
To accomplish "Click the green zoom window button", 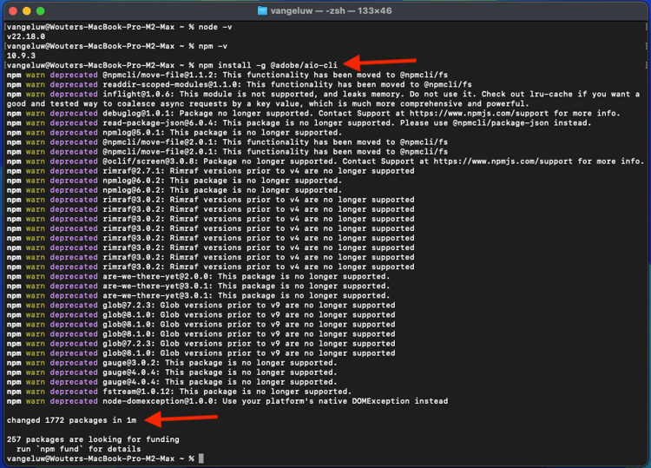I will coord(40,10).
